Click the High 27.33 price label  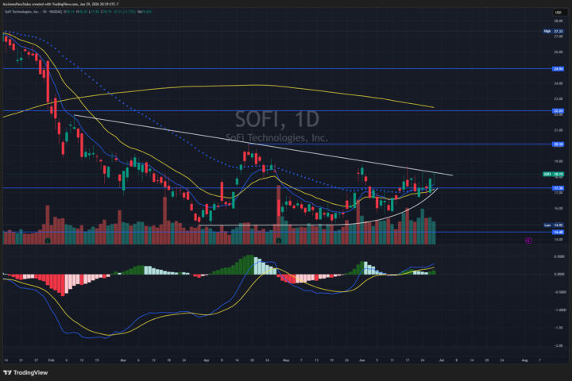click(x=554, y=32)
